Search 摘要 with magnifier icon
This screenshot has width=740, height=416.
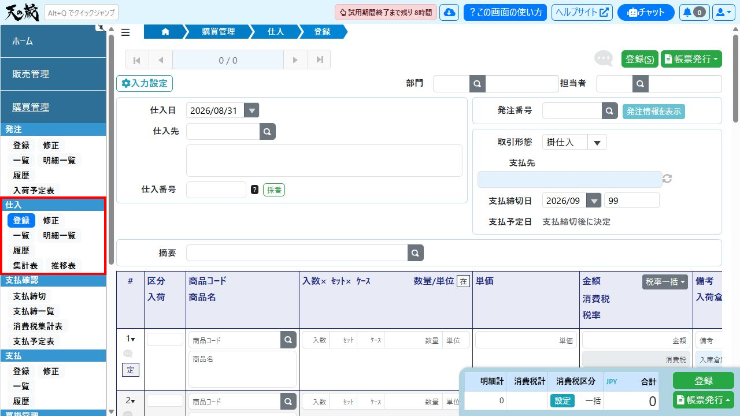415,253
